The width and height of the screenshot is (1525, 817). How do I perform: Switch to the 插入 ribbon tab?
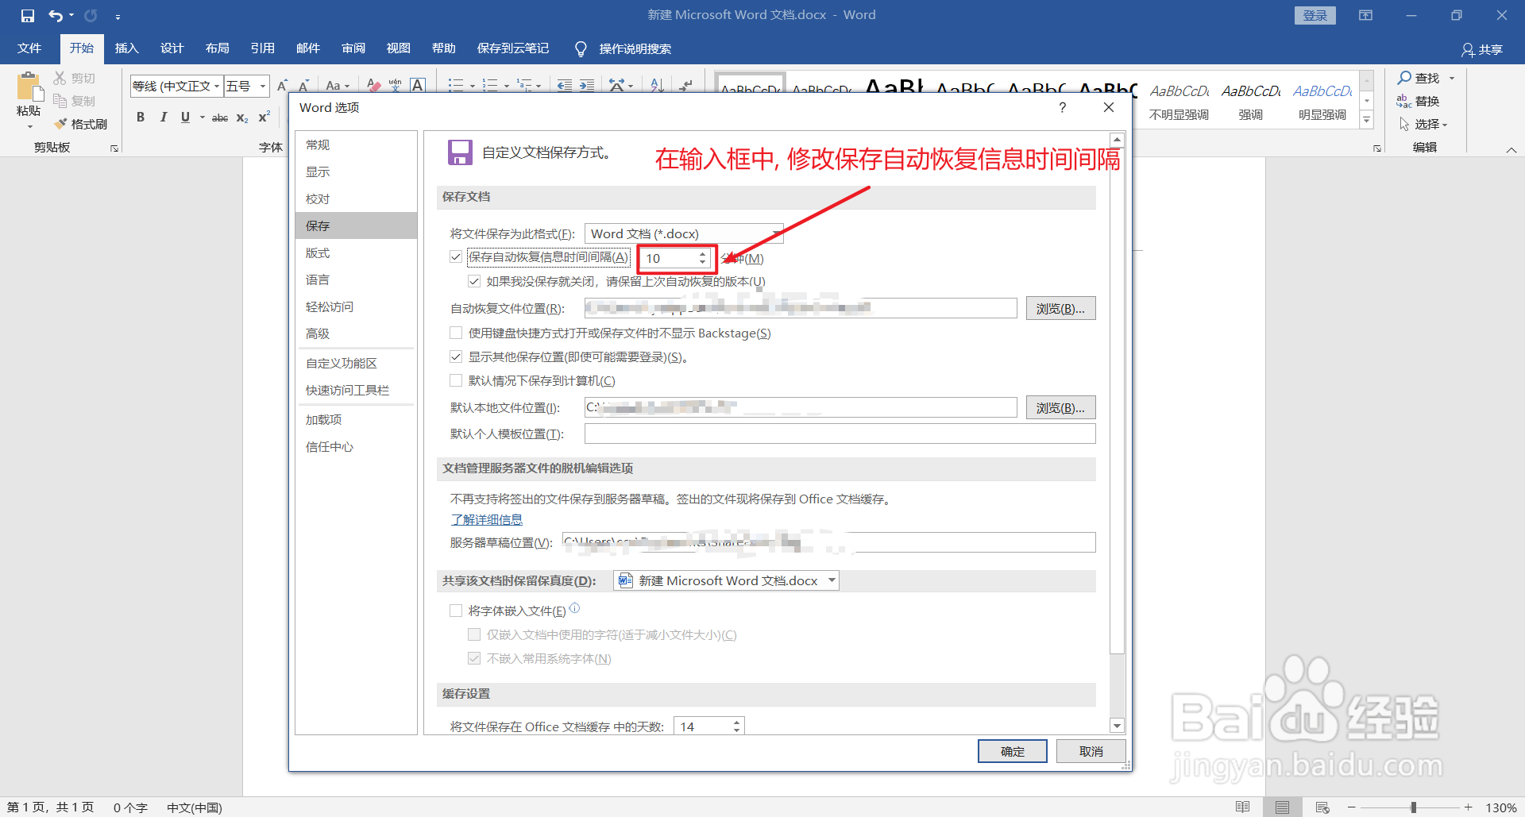(127, 48)
